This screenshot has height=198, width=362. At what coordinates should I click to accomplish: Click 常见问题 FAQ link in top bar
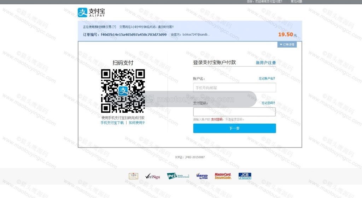(x=297, y=2)
